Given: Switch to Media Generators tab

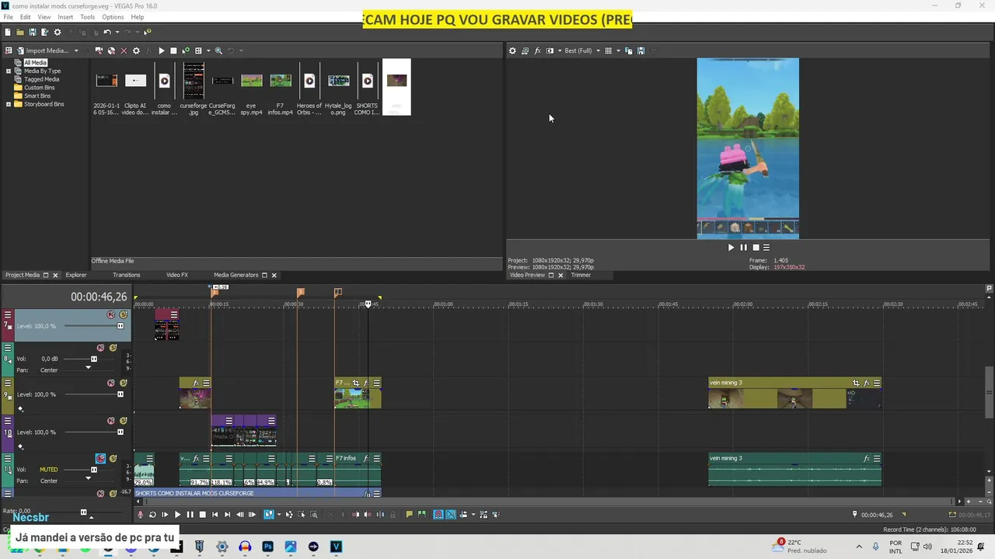Looking at the screenshot, I should click(x=236, y=275).
